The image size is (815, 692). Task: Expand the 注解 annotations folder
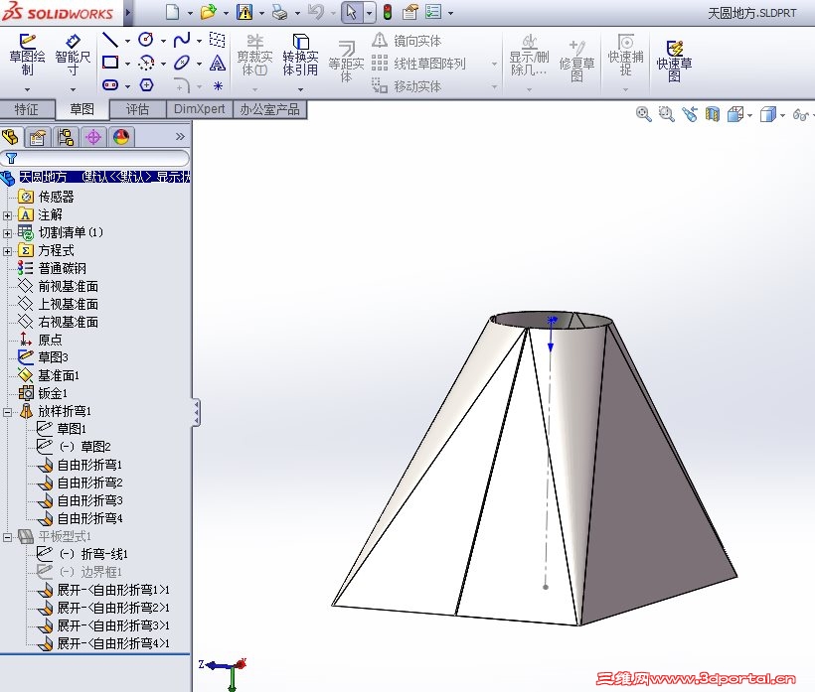click(7, 214)
